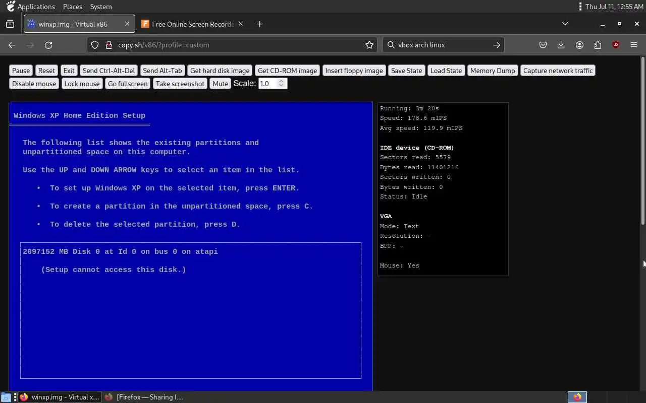Click the 2097152 MB Disk 0 entry
Screen dimensions: 646x403
point(120,251)
